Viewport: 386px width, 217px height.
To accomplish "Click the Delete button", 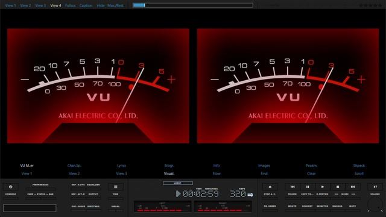I will click(292, 206).
